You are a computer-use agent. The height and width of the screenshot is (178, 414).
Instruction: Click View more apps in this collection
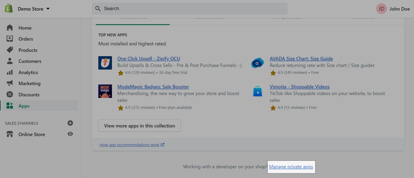[x=139, y=126]
